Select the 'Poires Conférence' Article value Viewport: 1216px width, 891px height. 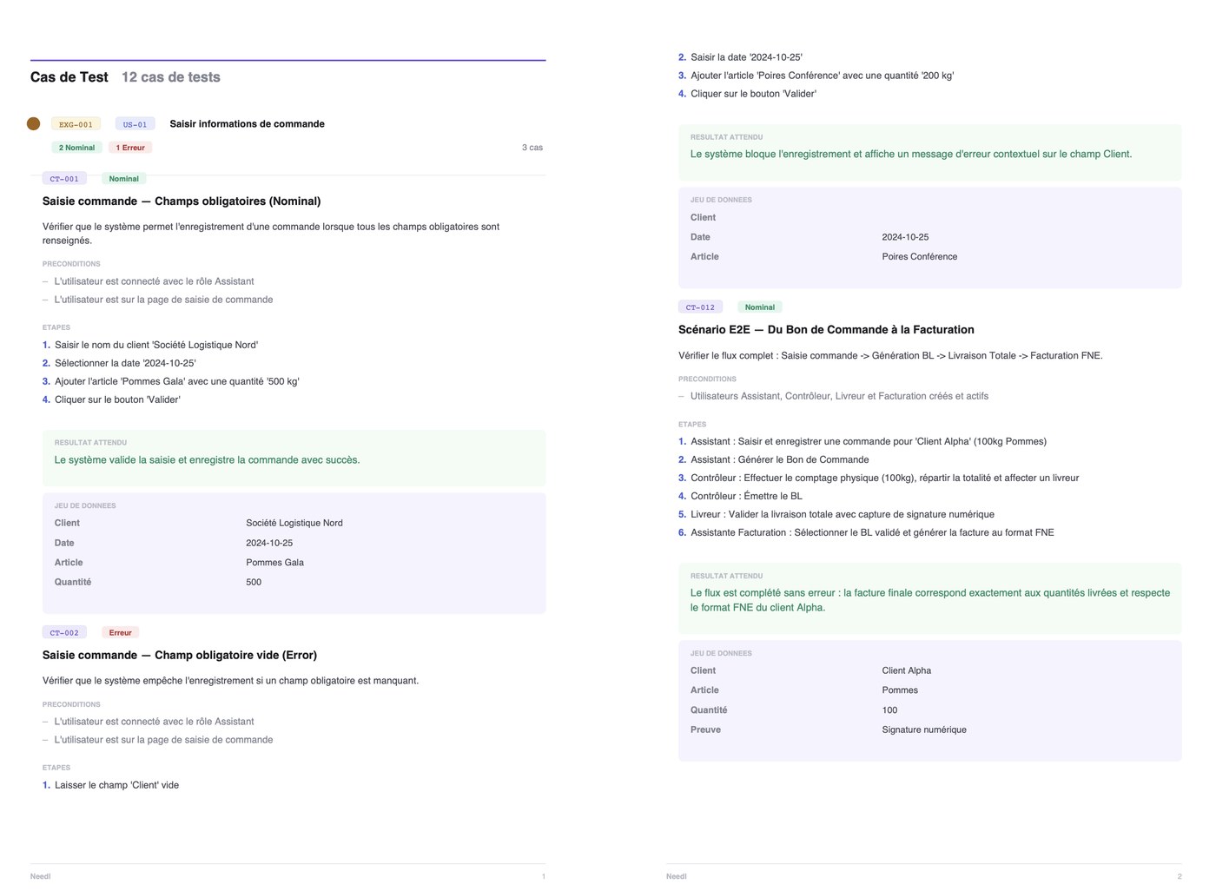click(x=920, y=257)
